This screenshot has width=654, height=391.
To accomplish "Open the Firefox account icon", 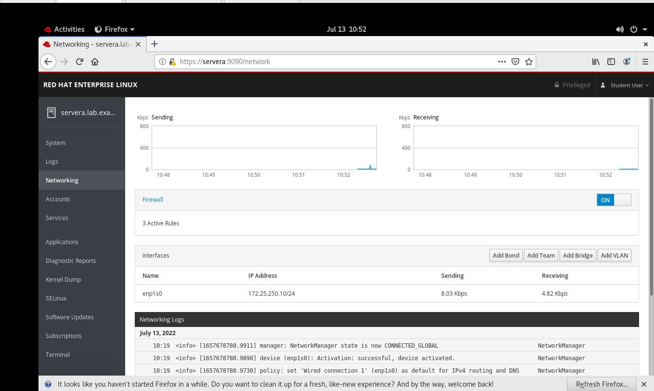I will pyautogui.click(x=627, y=62).
